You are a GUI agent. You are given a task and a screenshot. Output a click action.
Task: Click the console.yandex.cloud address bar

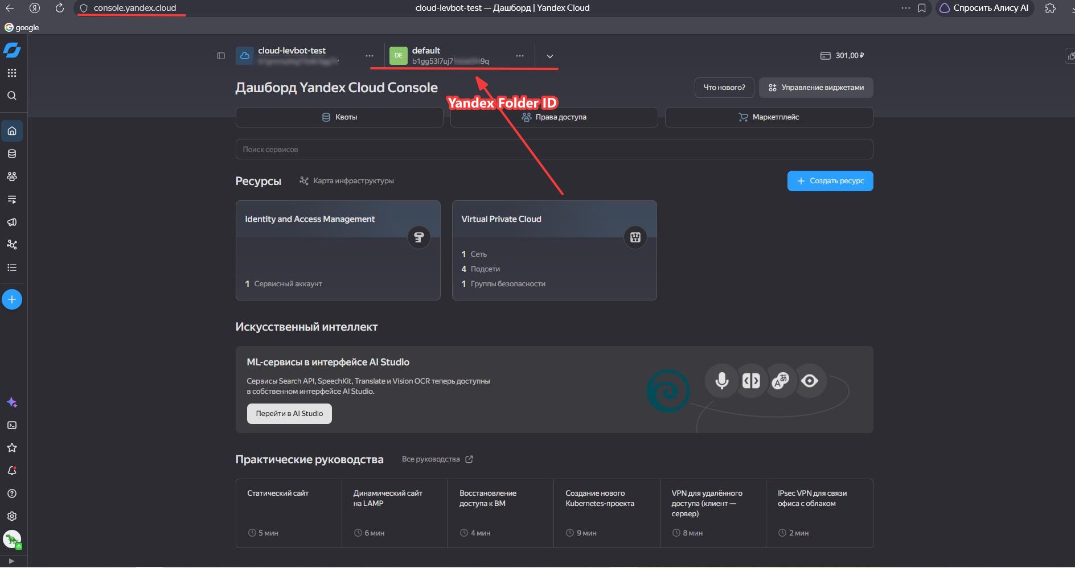click(x=135, y=8)
